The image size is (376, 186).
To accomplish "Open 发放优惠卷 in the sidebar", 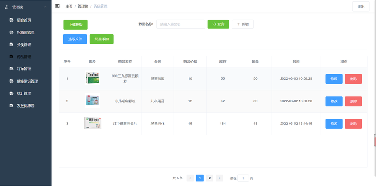I will tap(26, 106).
